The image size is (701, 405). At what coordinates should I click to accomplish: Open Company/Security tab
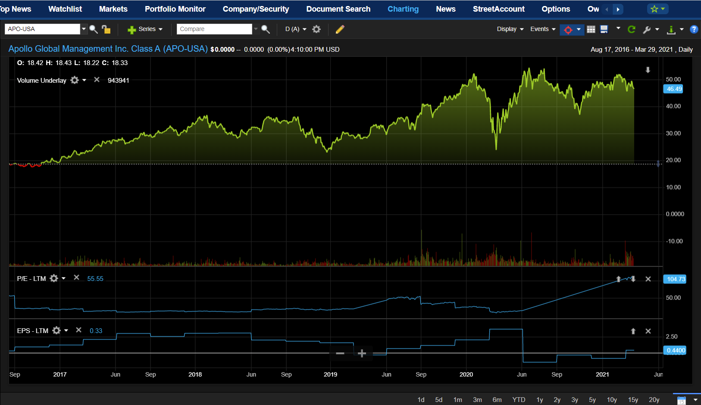click(x=256, y=9)
